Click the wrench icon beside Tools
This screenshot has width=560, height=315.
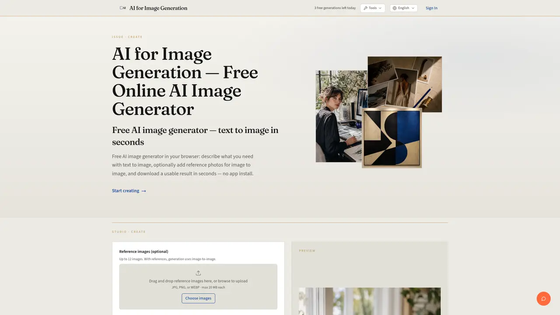pyautogui.click(x=365, y=8)
